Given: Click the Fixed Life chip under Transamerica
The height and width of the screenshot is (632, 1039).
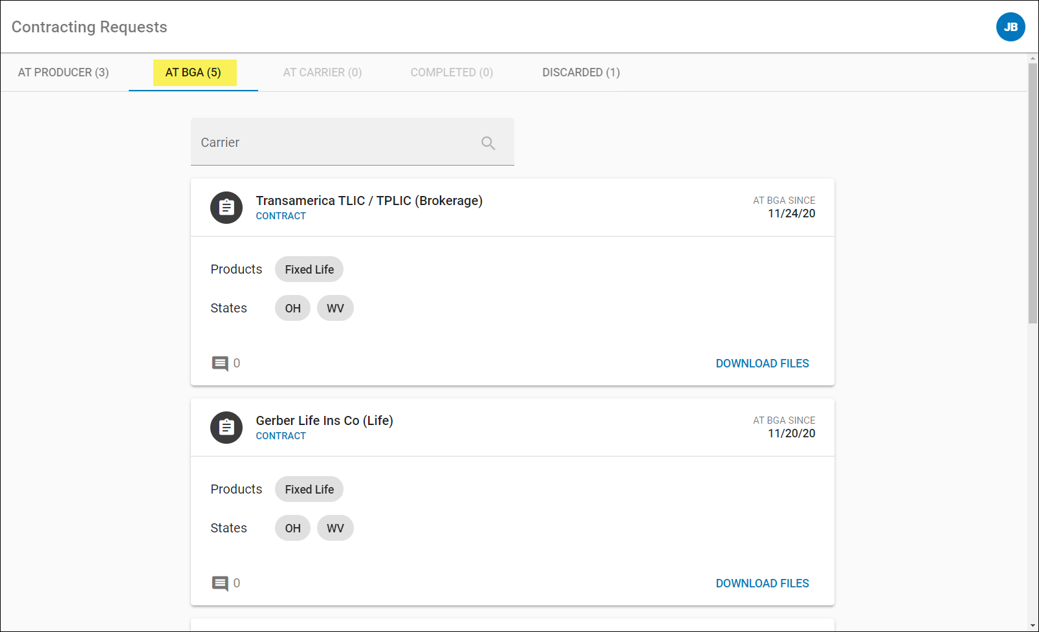Looking at the screenshot, I should pos(309,269).
